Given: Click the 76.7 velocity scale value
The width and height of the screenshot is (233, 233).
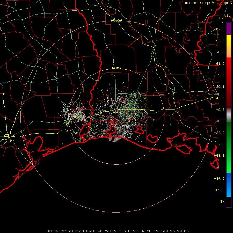Looking at the screenshot, I should pos(220,52).
